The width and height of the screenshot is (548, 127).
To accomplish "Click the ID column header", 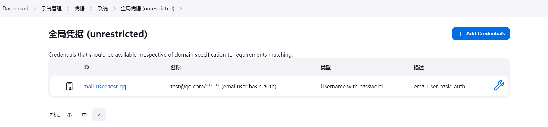I will 86,67.
